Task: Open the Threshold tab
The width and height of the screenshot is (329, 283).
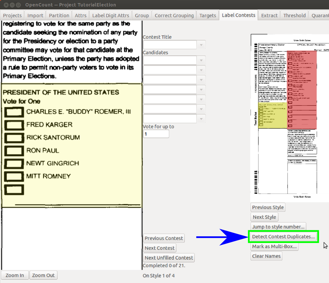Action: point(294,16)
